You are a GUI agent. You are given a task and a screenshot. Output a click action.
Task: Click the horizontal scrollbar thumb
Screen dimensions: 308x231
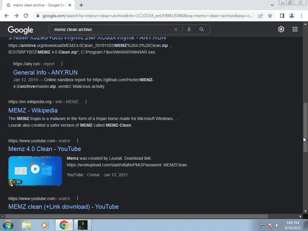coord(136,217)
